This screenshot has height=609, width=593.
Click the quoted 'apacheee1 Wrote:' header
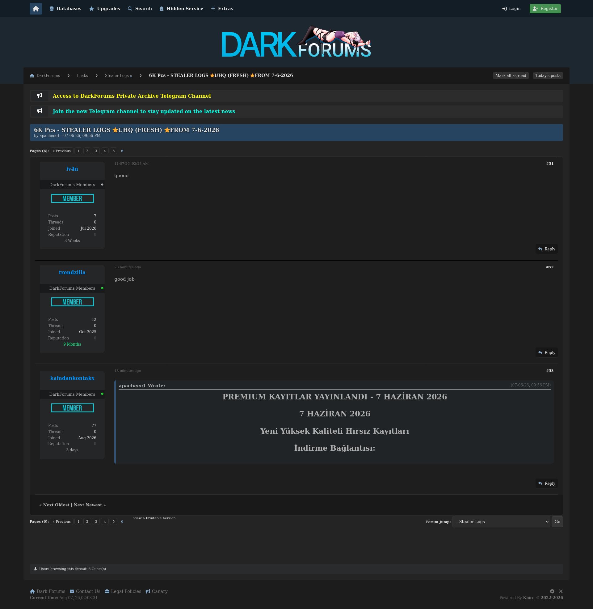142,386
